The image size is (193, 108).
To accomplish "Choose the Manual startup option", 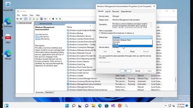I will 132,44.
